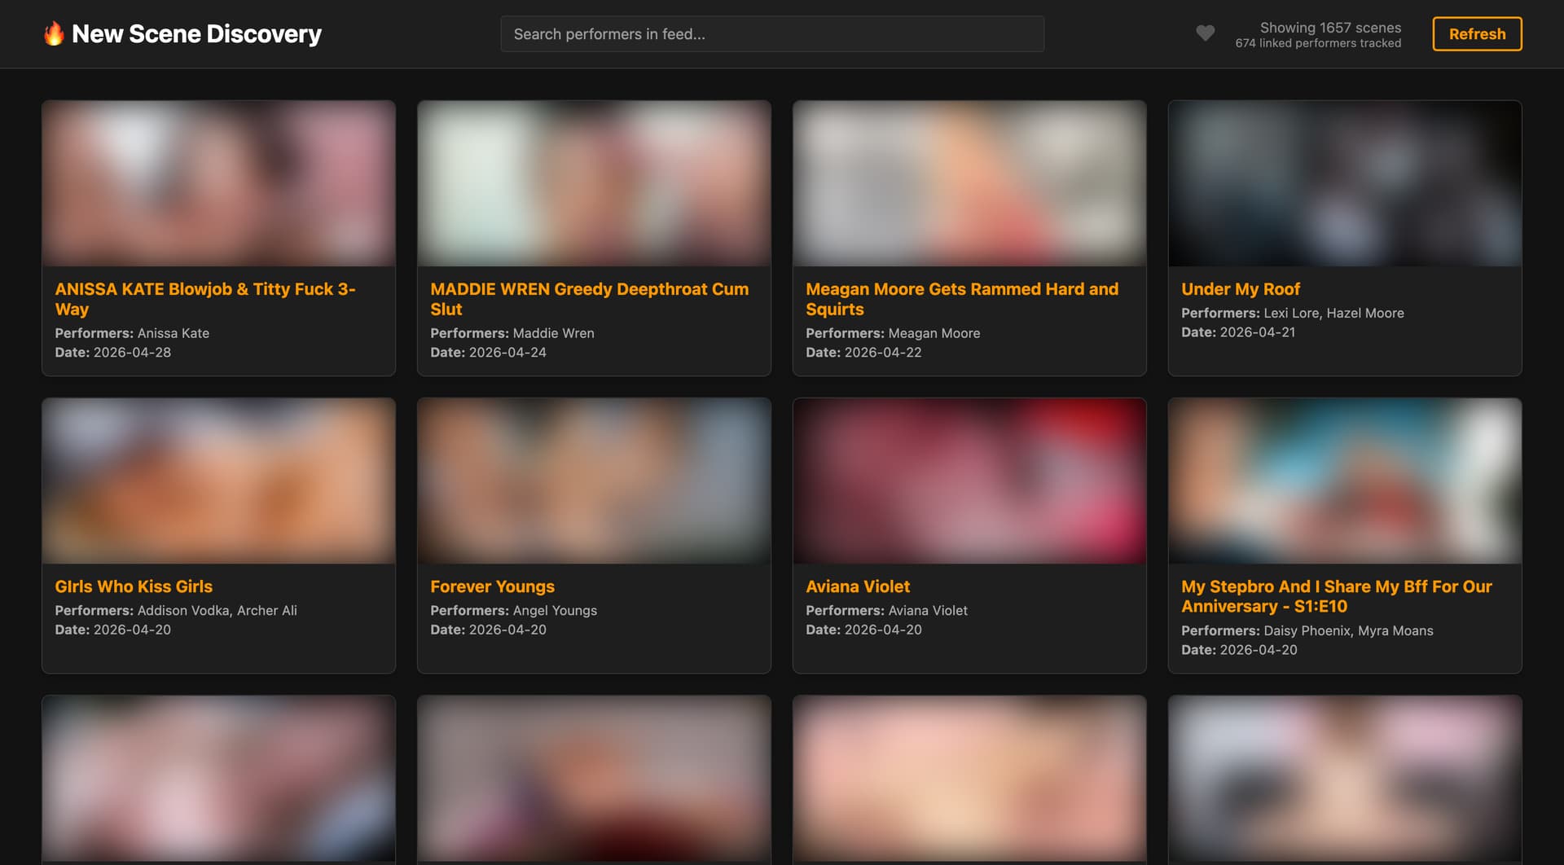Screen dimensions: 1564x865
Task: Click the New Scene Discovery heading
Action: coord(196,33)
